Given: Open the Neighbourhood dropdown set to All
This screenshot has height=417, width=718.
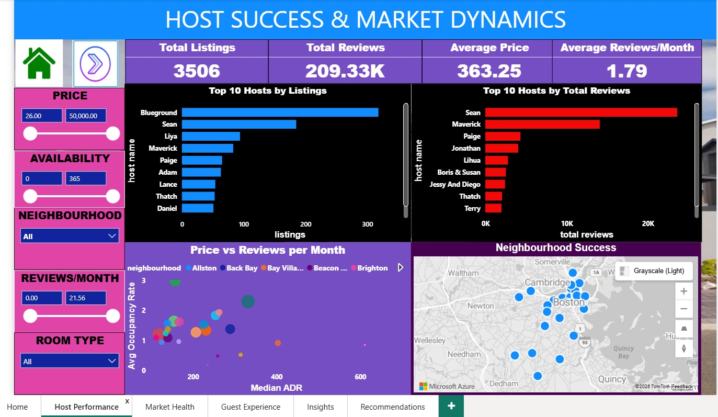Looking at the screenshot, I should pyautogui.click(x=70, y=236).
